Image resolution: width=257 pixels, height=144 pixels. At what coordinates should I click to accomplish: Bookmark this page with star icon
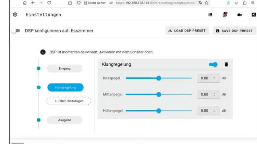tap(207, 3)
